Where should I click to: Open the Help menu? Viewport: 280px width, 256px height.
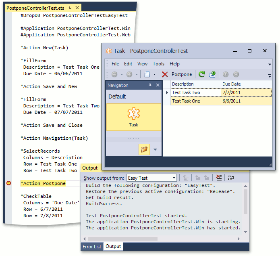pyautogui.click(x=174, y=64)
